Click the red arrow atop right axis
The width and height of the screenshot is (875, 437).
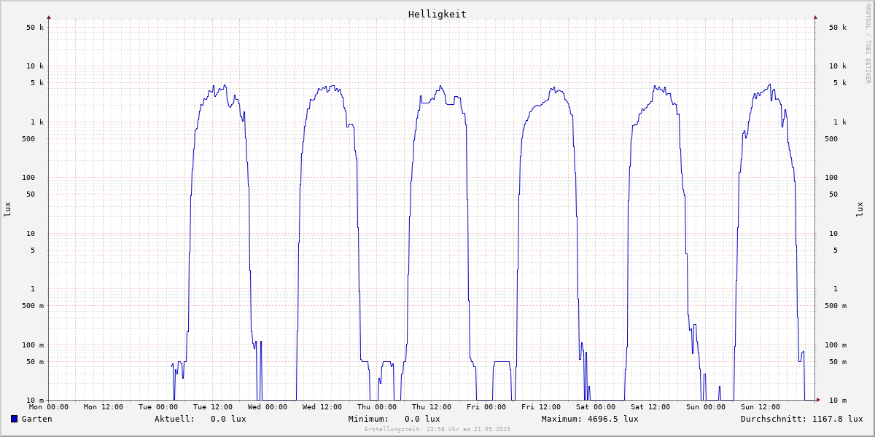tap(815, 17)
